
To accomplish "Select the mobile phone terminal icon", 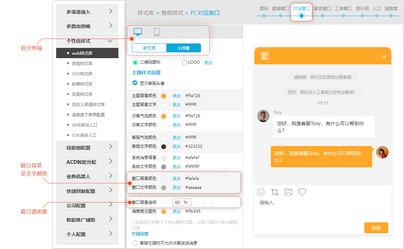I will [157, 32].
